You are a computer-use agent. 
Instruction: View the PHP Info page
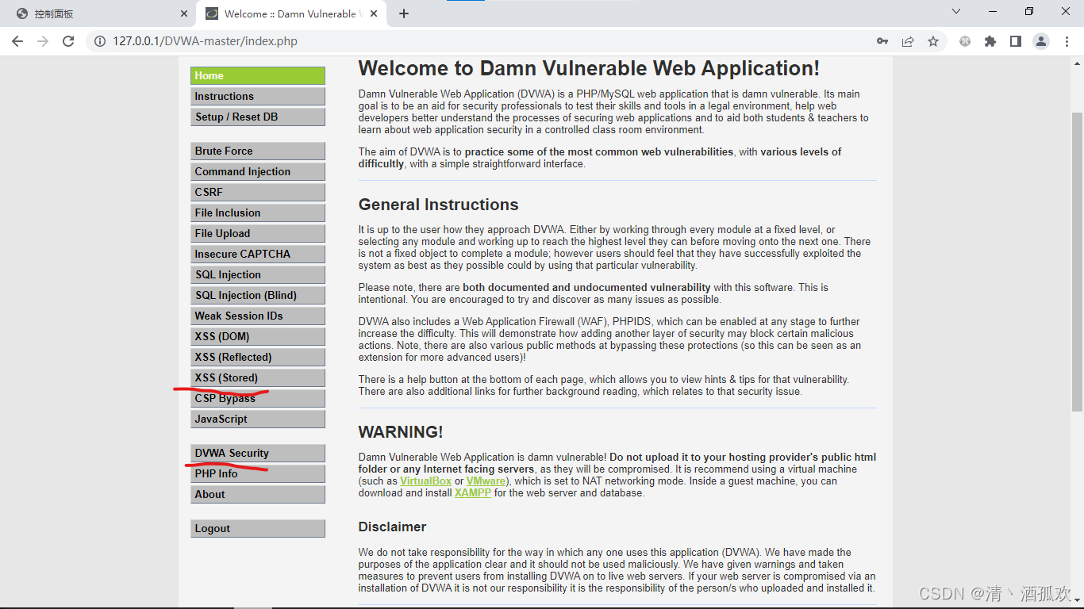pyautogui.click(x=258, y=473)
